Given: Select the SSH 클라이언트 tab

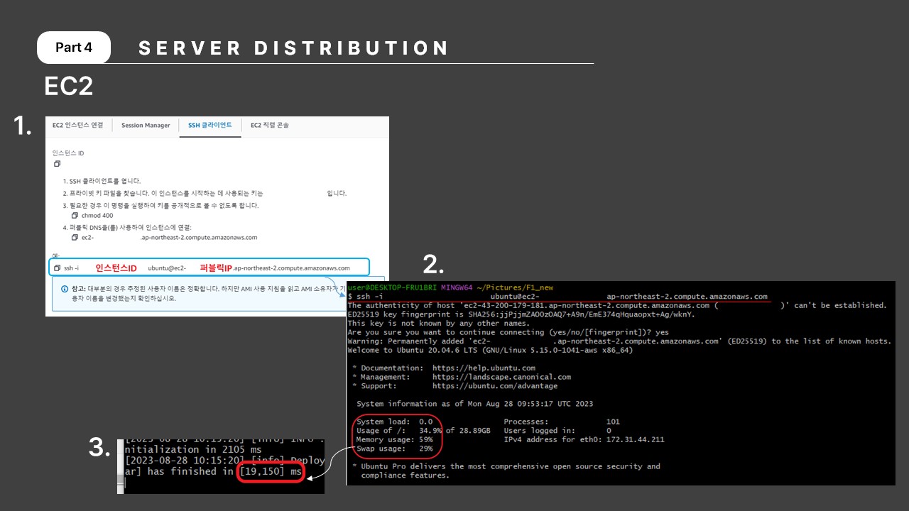Looking at the screenshot, I should tap(209, 126).
